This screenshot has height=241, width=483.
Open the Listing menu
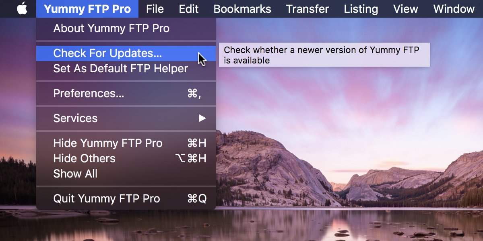(x=361, y=9)
